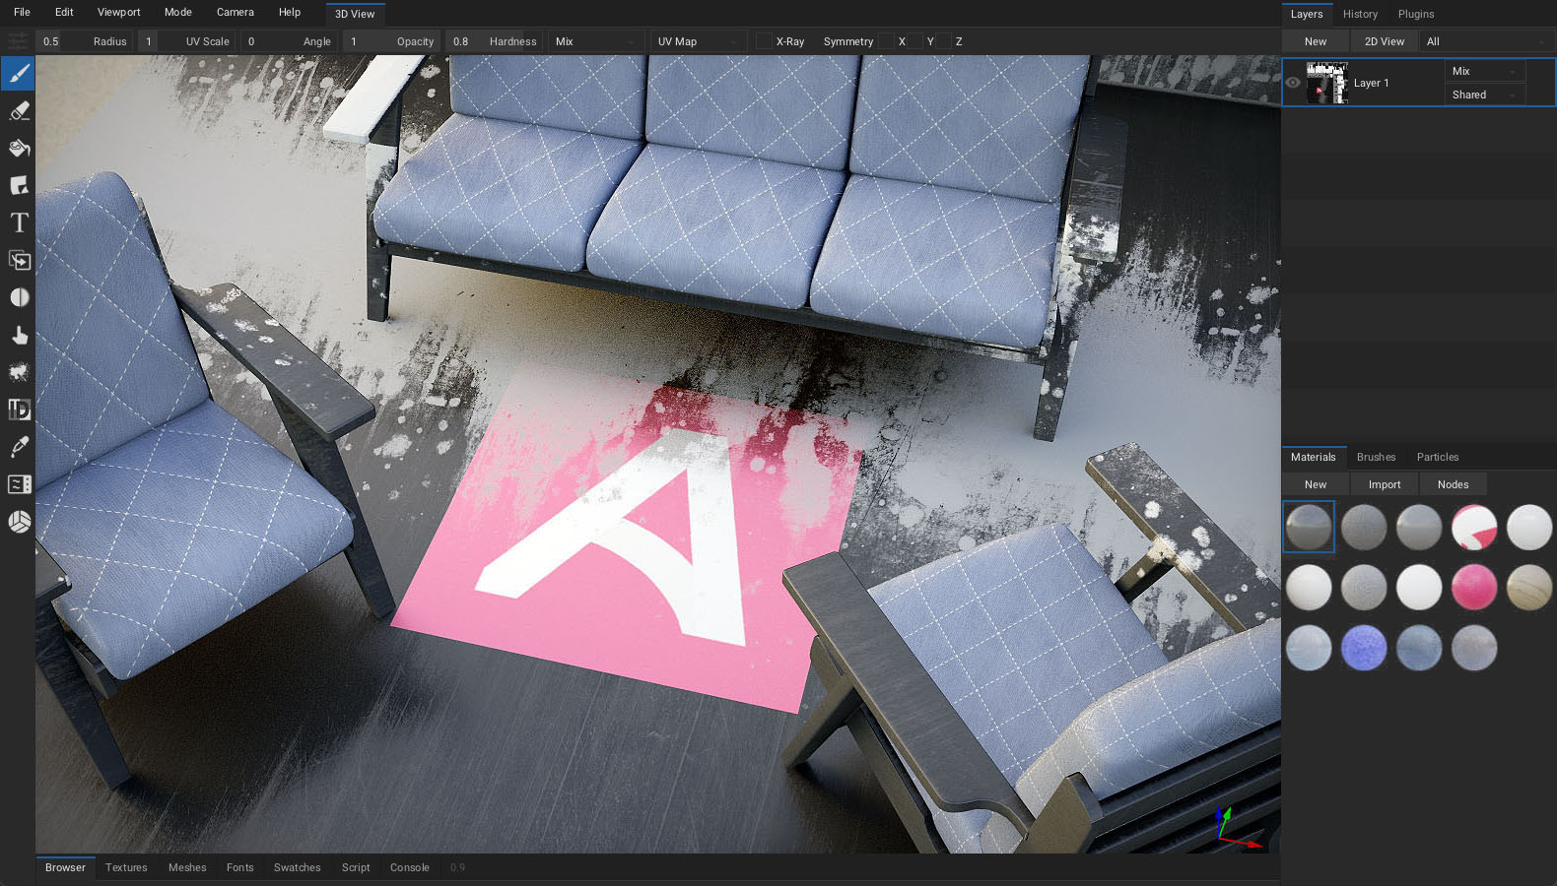The image size is (1557, 886).
Task: Toggle symmetry on the X axis
Action: 887,41
